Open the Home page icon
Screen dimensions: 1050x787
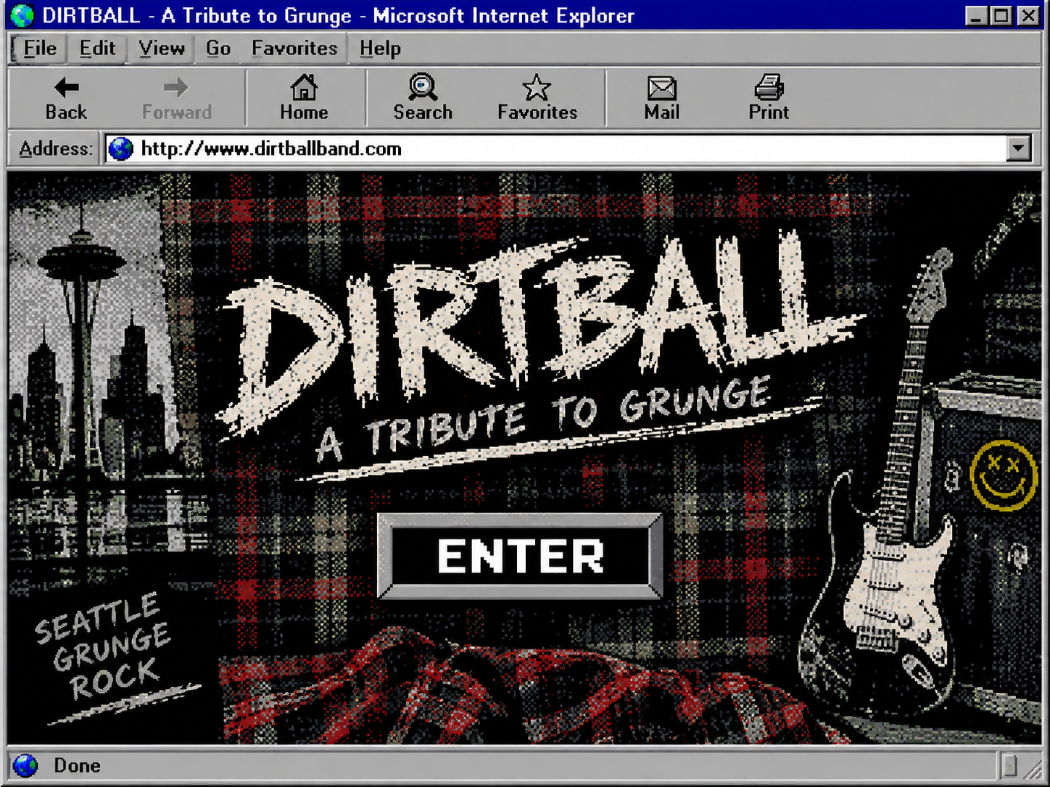304,99
